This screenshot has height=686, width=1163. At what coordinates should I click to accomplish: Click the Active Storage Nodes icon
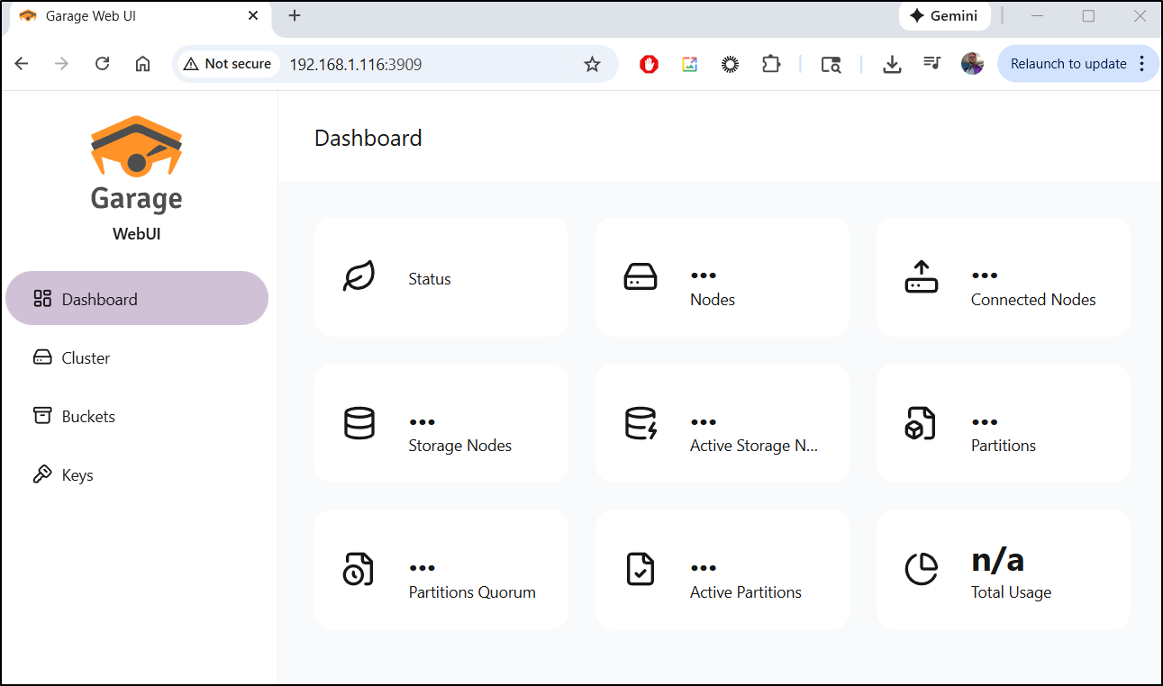point(641,423)
